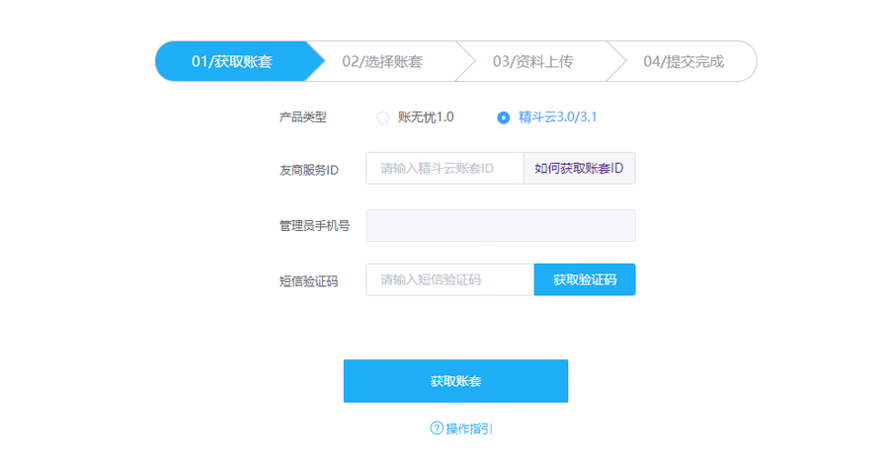Click the question mark icon beside 操作指引

437,428
